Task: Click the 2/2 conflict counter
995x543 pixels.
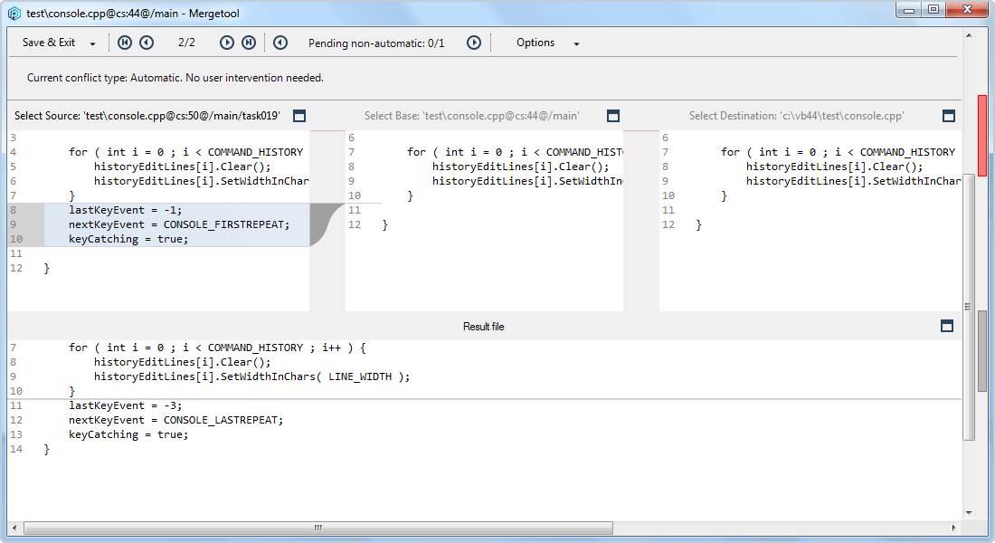Action: 186,43
